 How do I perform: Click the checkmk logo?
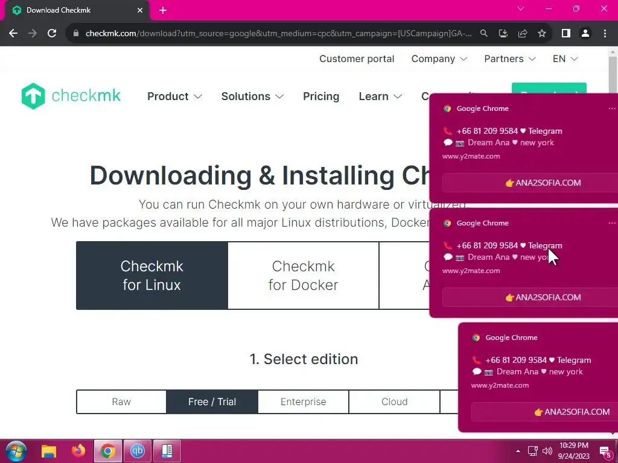point(71,96)
